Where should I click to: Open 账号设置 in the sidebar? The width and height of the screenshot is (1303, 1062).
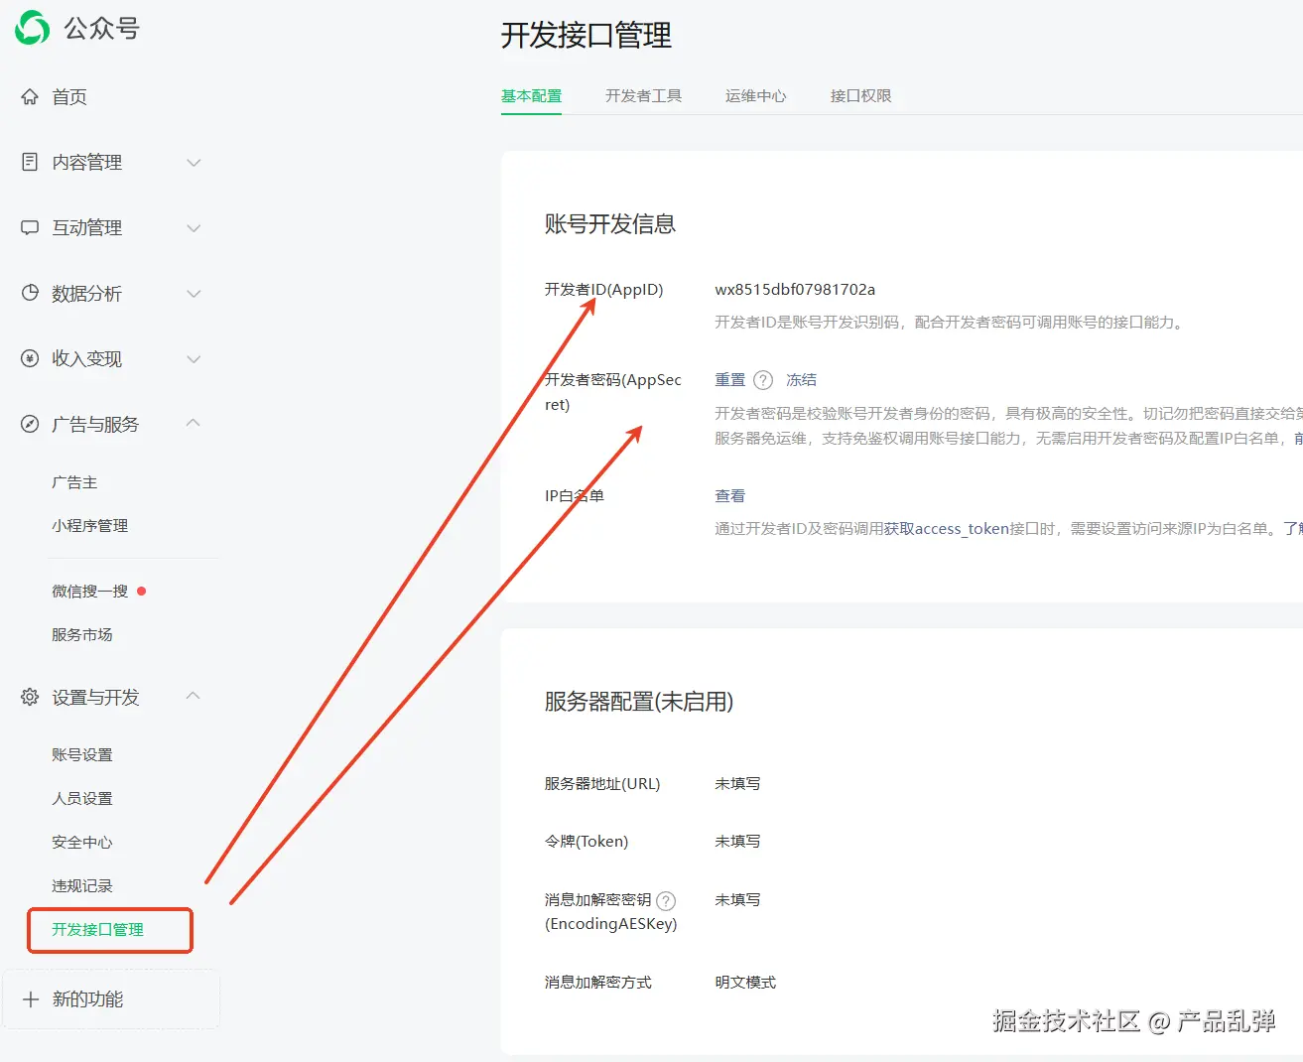[81, 755]
